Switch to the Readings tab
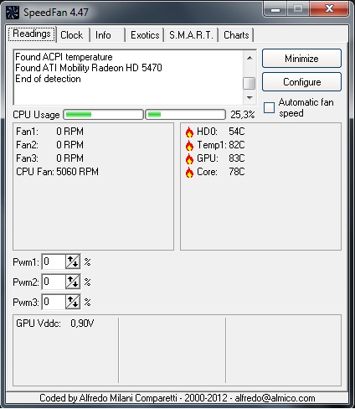The width and height of the screenshot is (355, 409). [x=32, y=34]
